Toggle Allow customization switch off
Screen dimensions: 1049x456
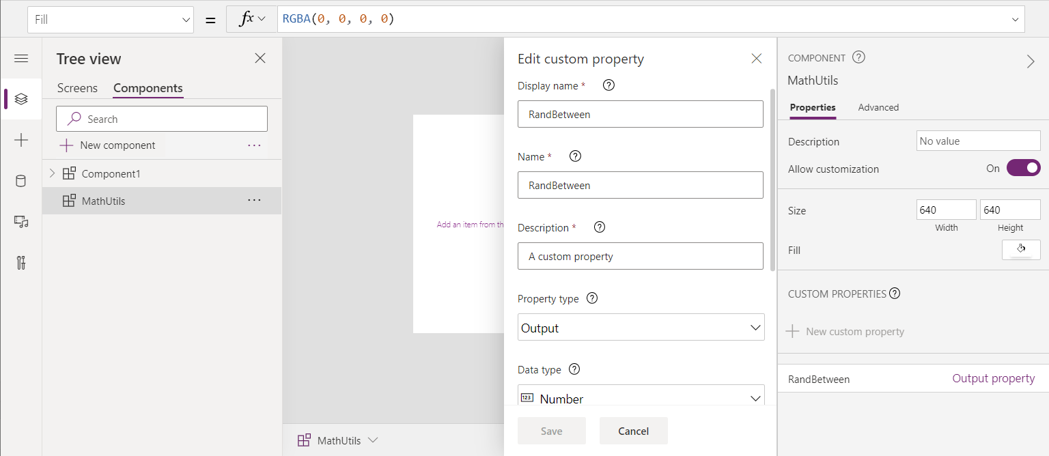point(1023,168)
